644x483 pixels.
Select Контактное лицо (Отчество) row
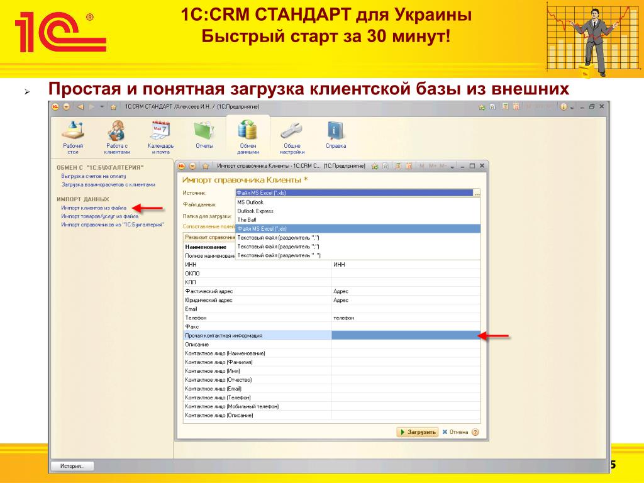[331, 380]
